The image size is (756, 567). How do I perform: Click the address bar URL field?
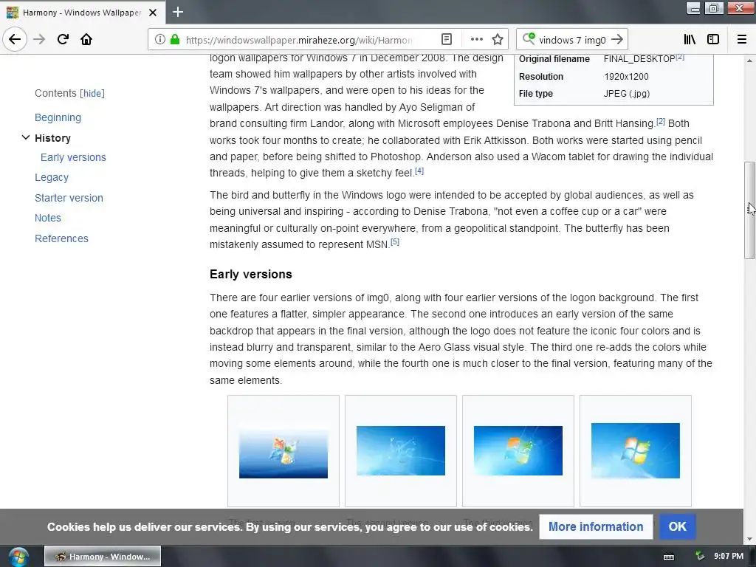[x=299, y=40]
